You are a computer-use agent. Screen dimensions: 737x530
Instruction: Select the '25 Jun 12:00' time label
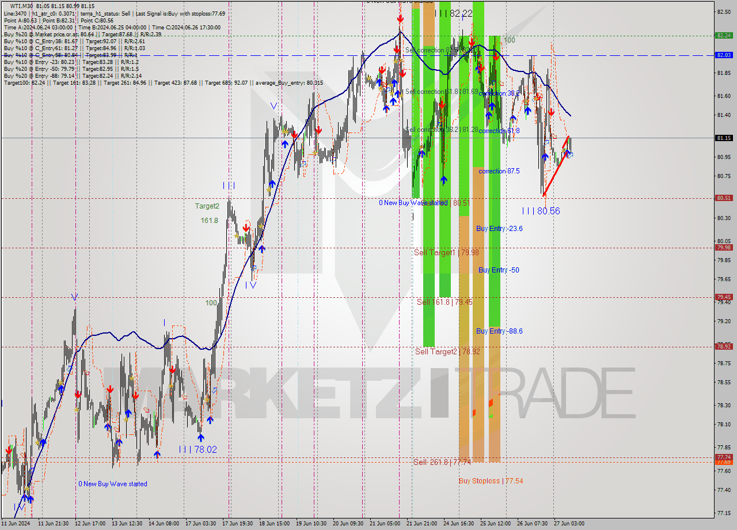[495, 524]
